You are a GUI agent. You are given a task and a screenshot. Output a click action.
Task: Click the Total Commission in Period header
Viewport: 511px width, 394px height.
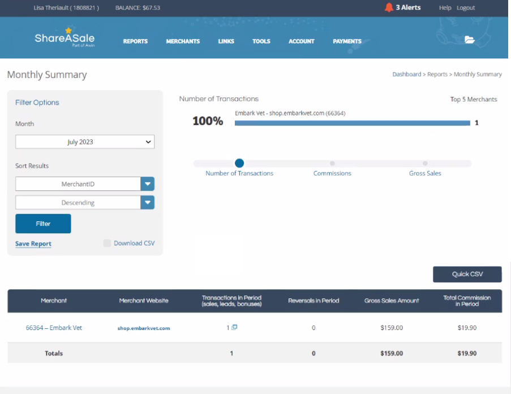[467, 301]
